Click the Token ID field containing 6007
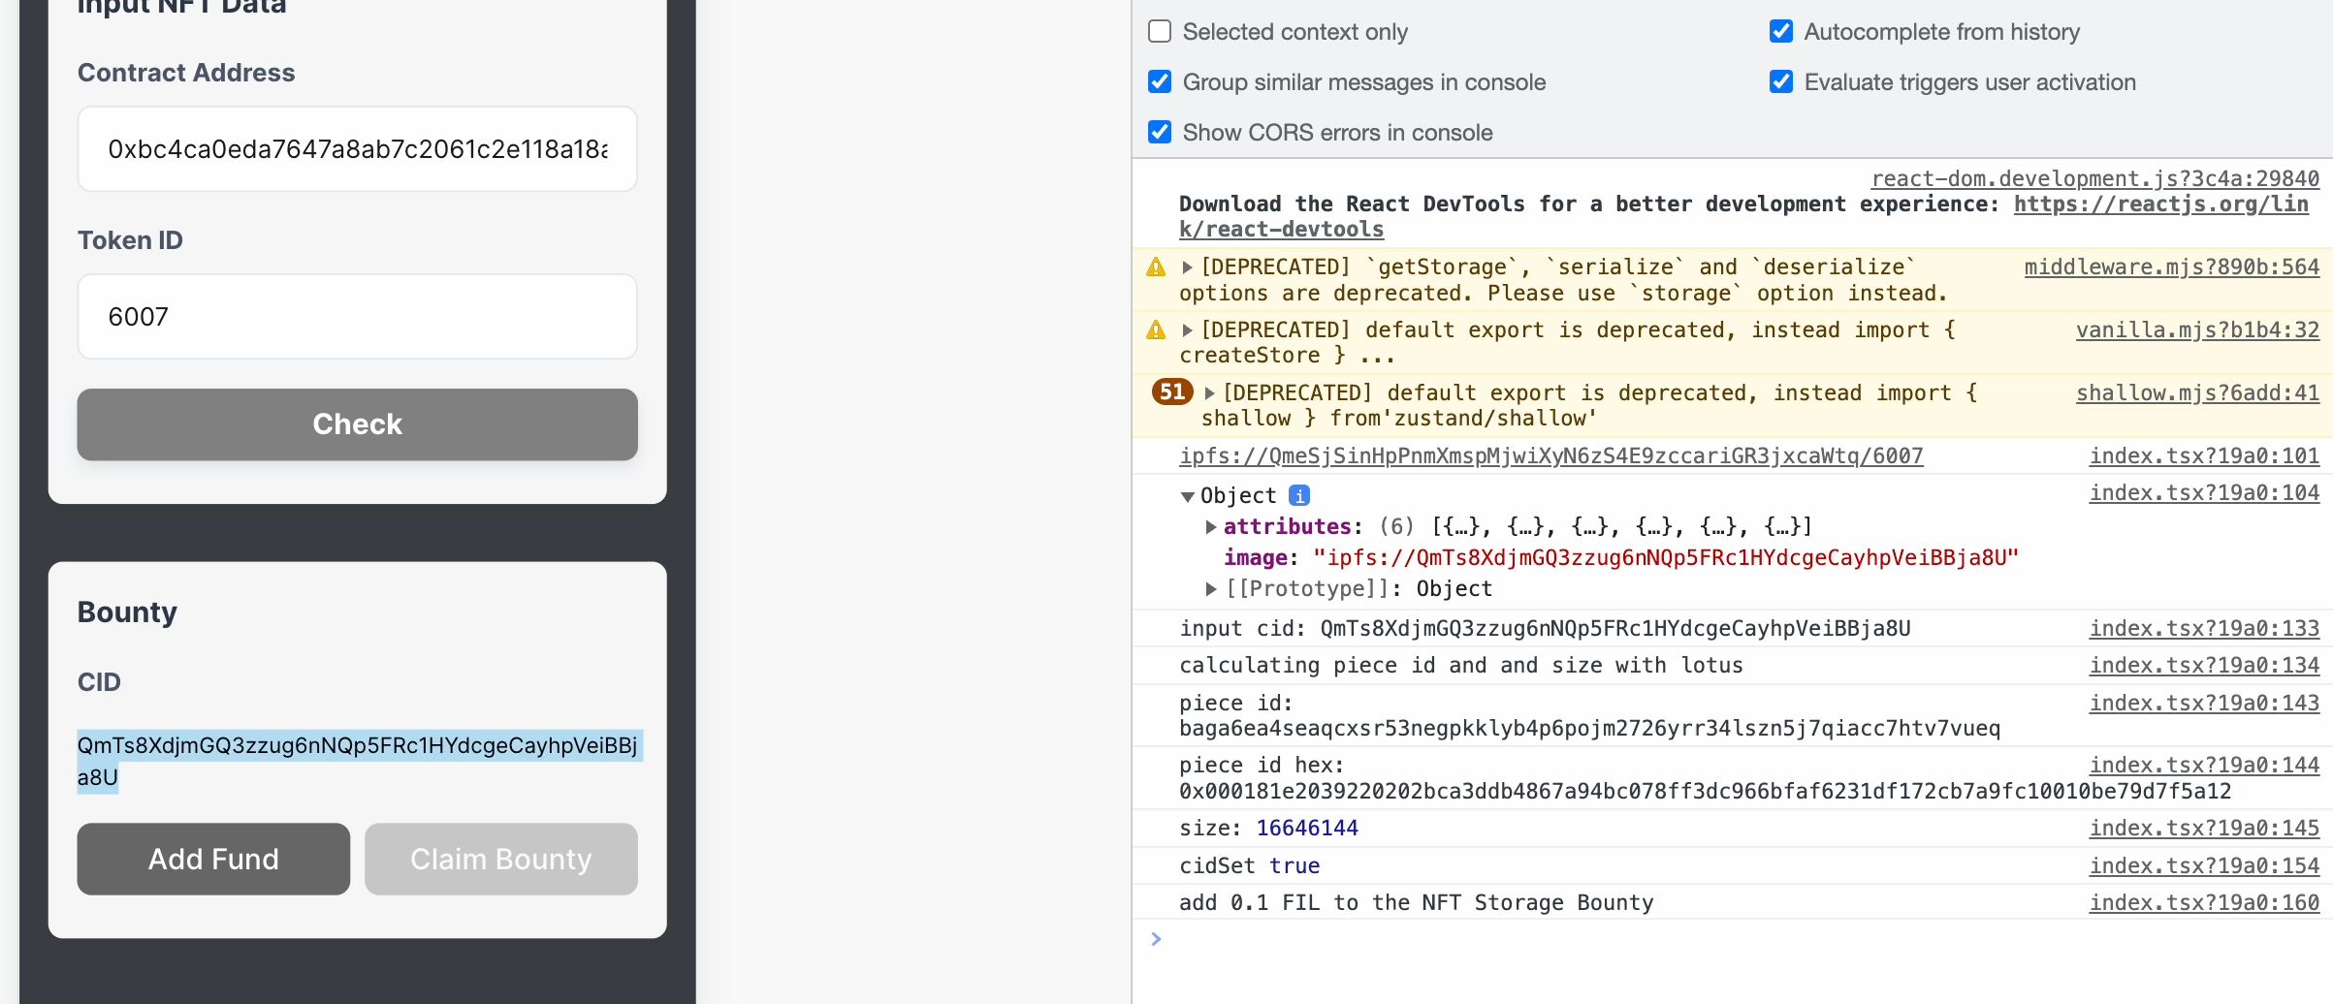 357,317
